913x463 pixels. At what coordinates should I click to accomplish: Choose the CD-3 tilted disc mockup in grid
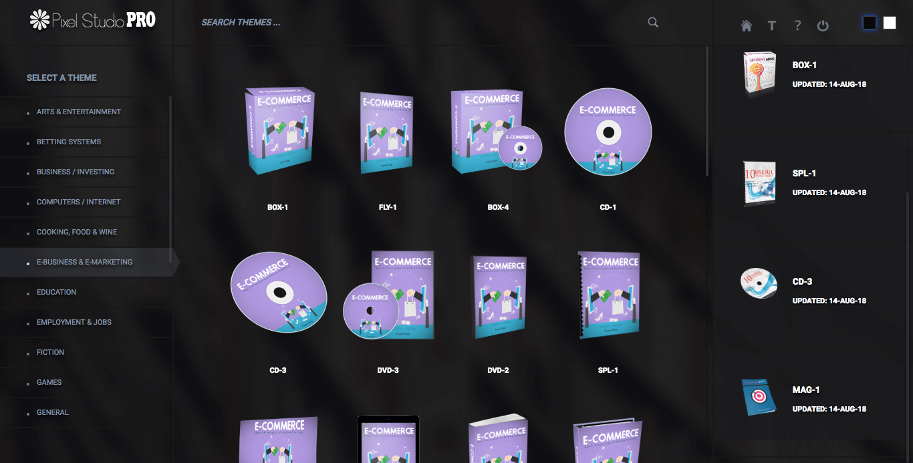(x=279, y=292)
